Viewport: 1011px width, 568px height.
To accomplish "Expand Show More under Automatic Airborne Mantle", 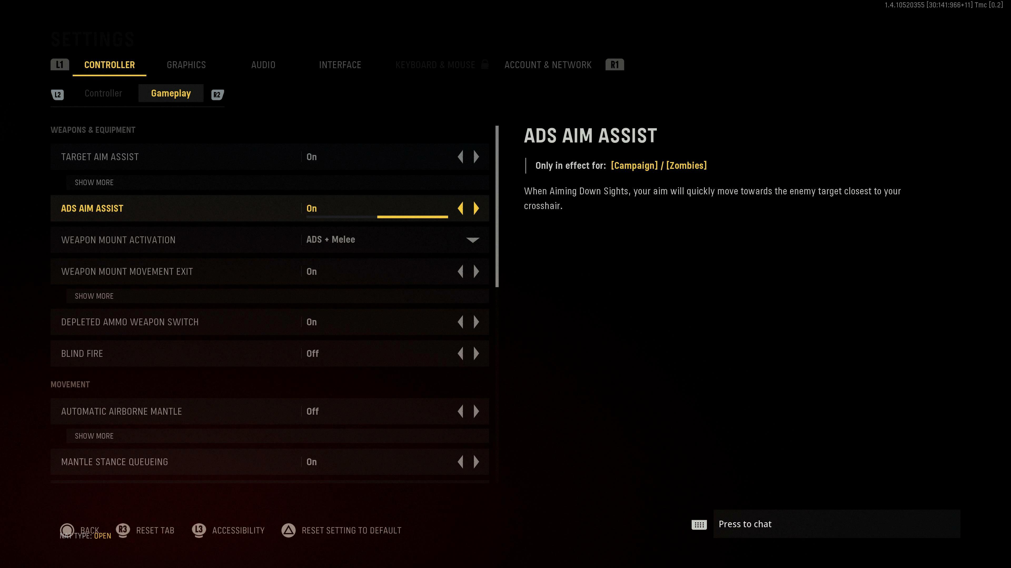I will tap(94, 435).
